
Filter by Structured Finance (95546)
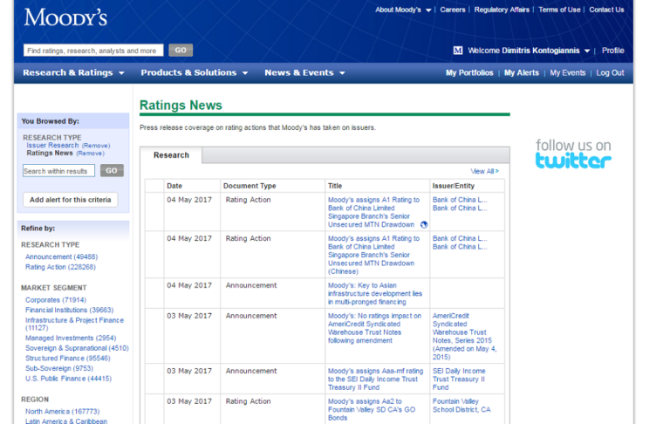[x=67, y=359]
